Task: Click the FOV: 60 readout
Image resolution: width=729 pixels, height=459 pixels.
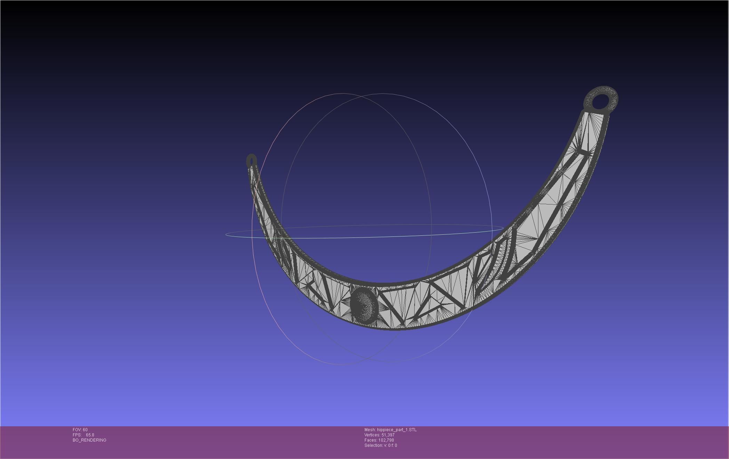Action: 80,430
